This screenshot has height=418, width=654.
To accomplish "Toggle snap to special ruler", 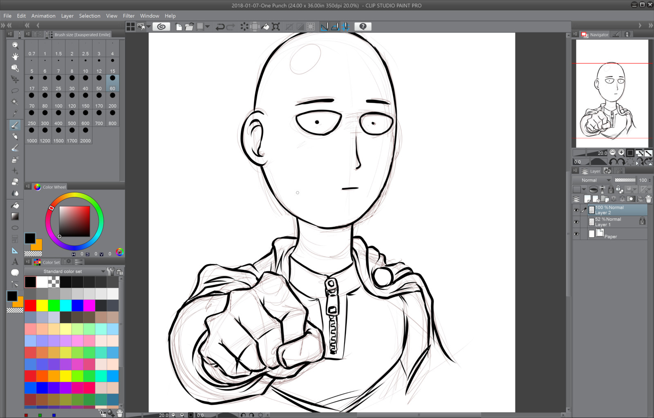I will [x=335, y=27].
